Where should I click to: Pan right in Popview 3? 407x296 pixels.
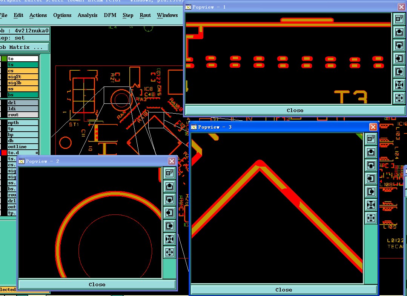(x=371, y=192)
